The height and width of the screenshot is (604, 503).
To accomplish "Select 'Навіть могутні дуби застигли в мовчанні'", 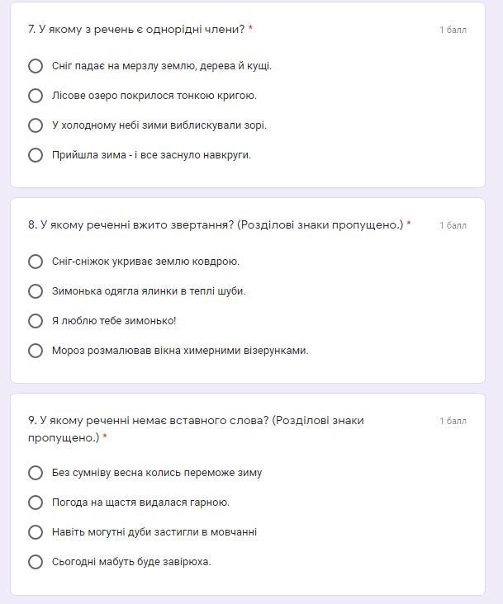I will (36, 532).
